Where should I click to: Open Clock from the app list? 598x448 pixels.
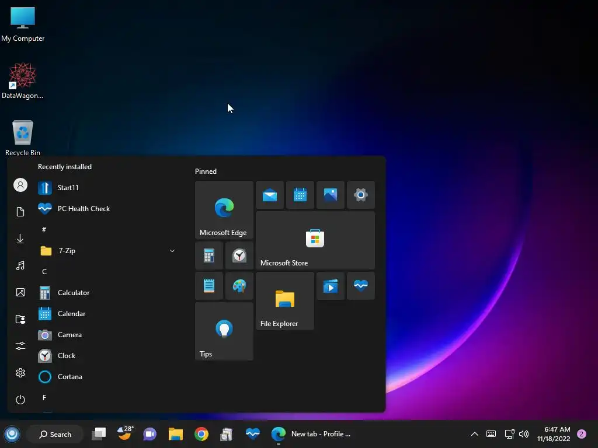tap(107, 355)
